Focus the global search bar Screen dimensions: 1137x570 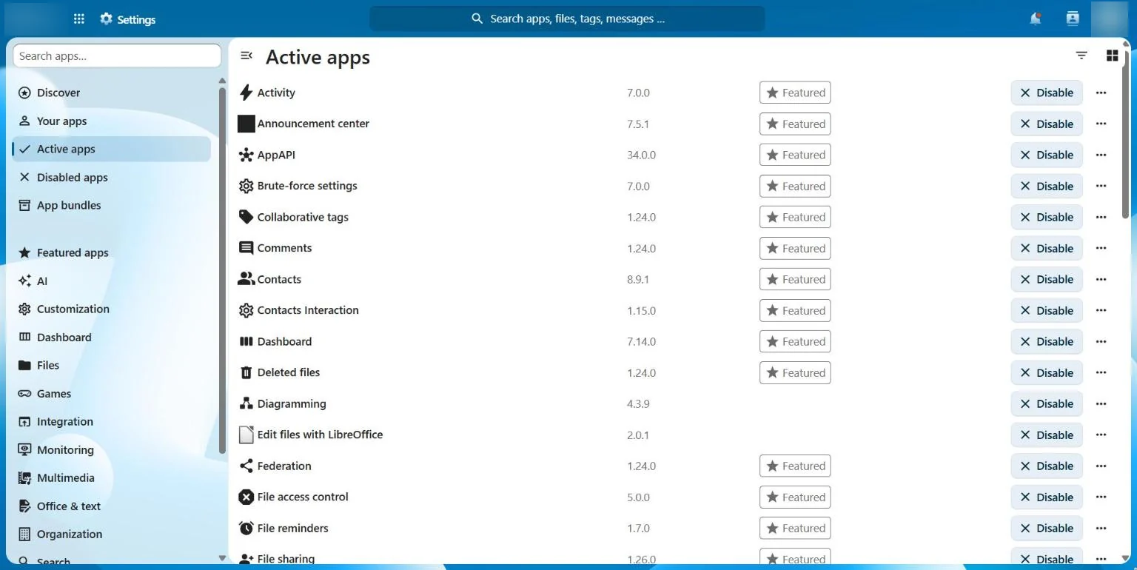pos(567,19)
